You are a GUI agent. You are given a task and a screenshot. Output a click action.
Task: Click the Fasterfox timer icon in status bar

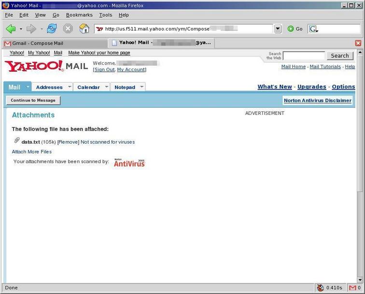pos(320,288)
